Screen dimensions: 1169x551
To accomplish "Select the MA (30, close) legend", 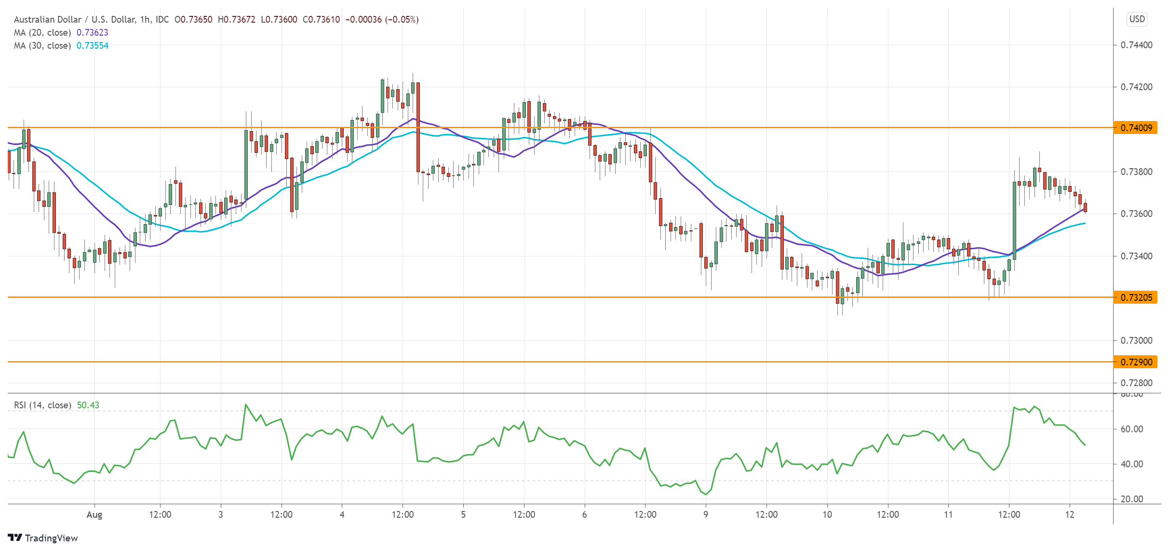I will coord(42,45).
